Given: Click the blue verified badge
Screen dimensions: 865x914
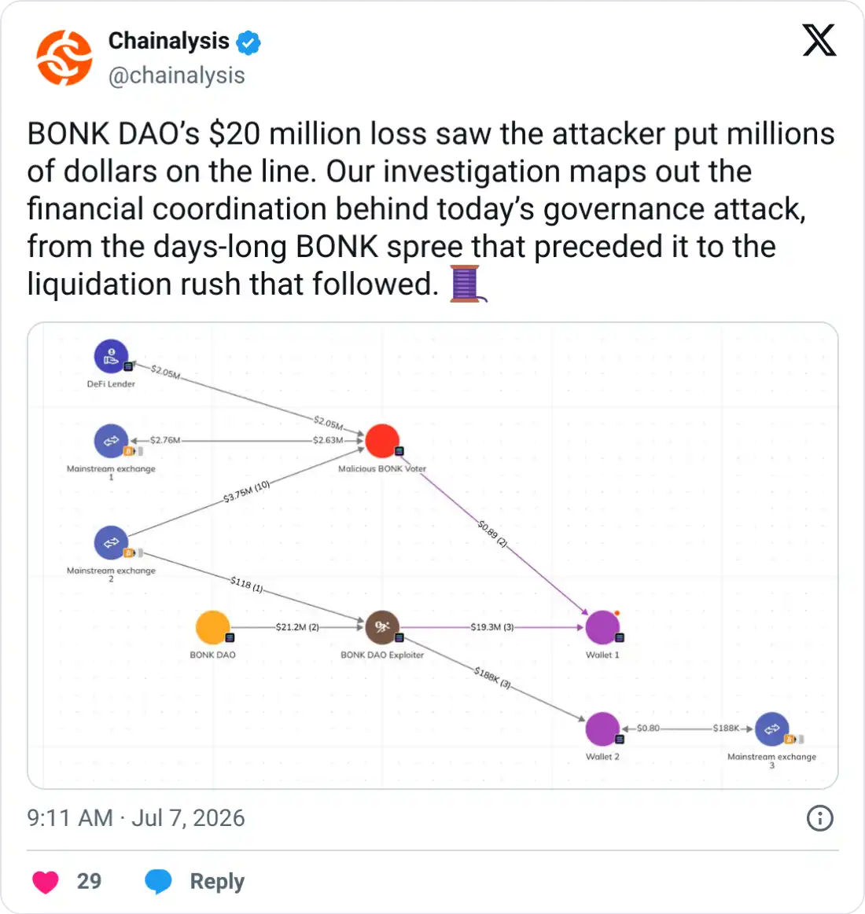Looking at the screenshot, I should [248, 42].
